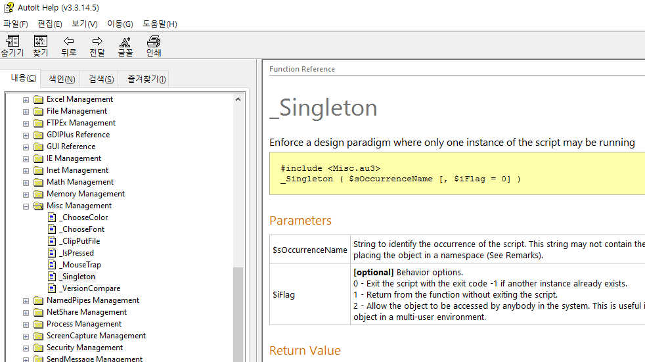645x362 pixels.
Task: Click the GDIPlus Reference folder icon
Action: click(x=38, y=135)
